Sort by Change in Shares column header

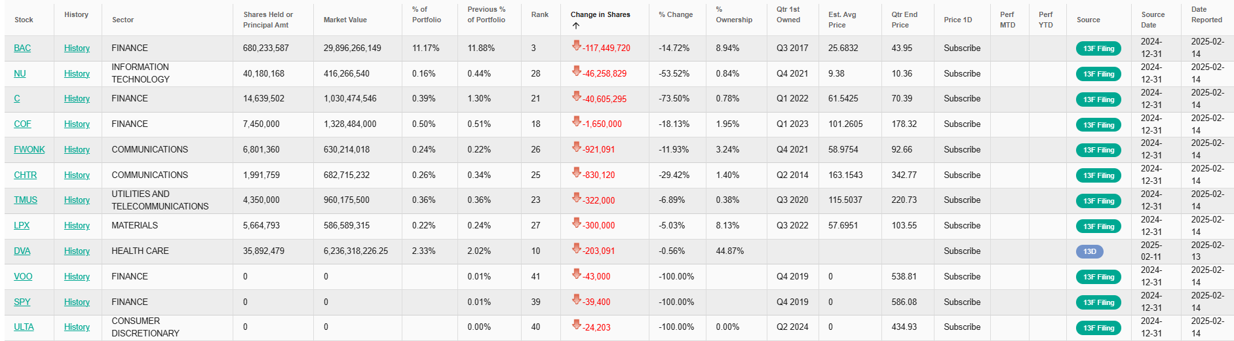[x=600, y=14]
